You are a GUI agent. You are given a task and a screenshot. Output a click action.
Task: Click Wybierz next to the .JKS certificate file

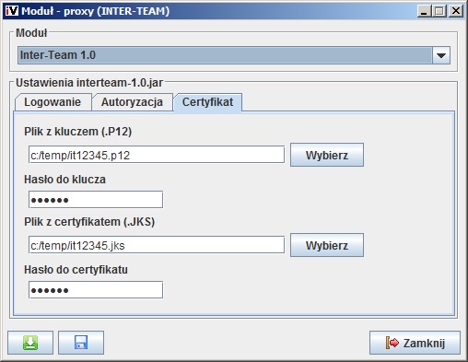click(327, 245)
